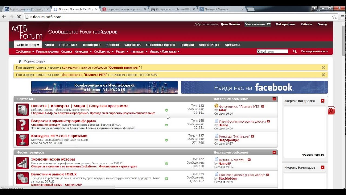Open the Найди нас на facebook banner

click(254, 87)
